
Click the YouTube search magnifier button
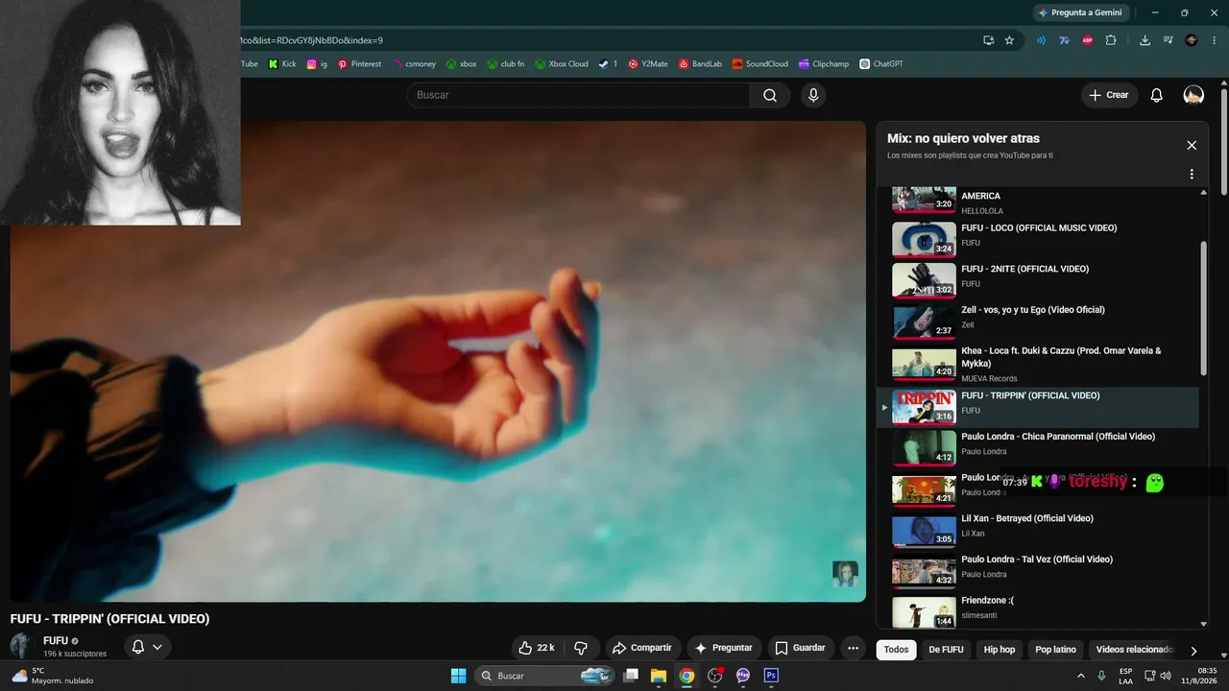click(770, 95)
